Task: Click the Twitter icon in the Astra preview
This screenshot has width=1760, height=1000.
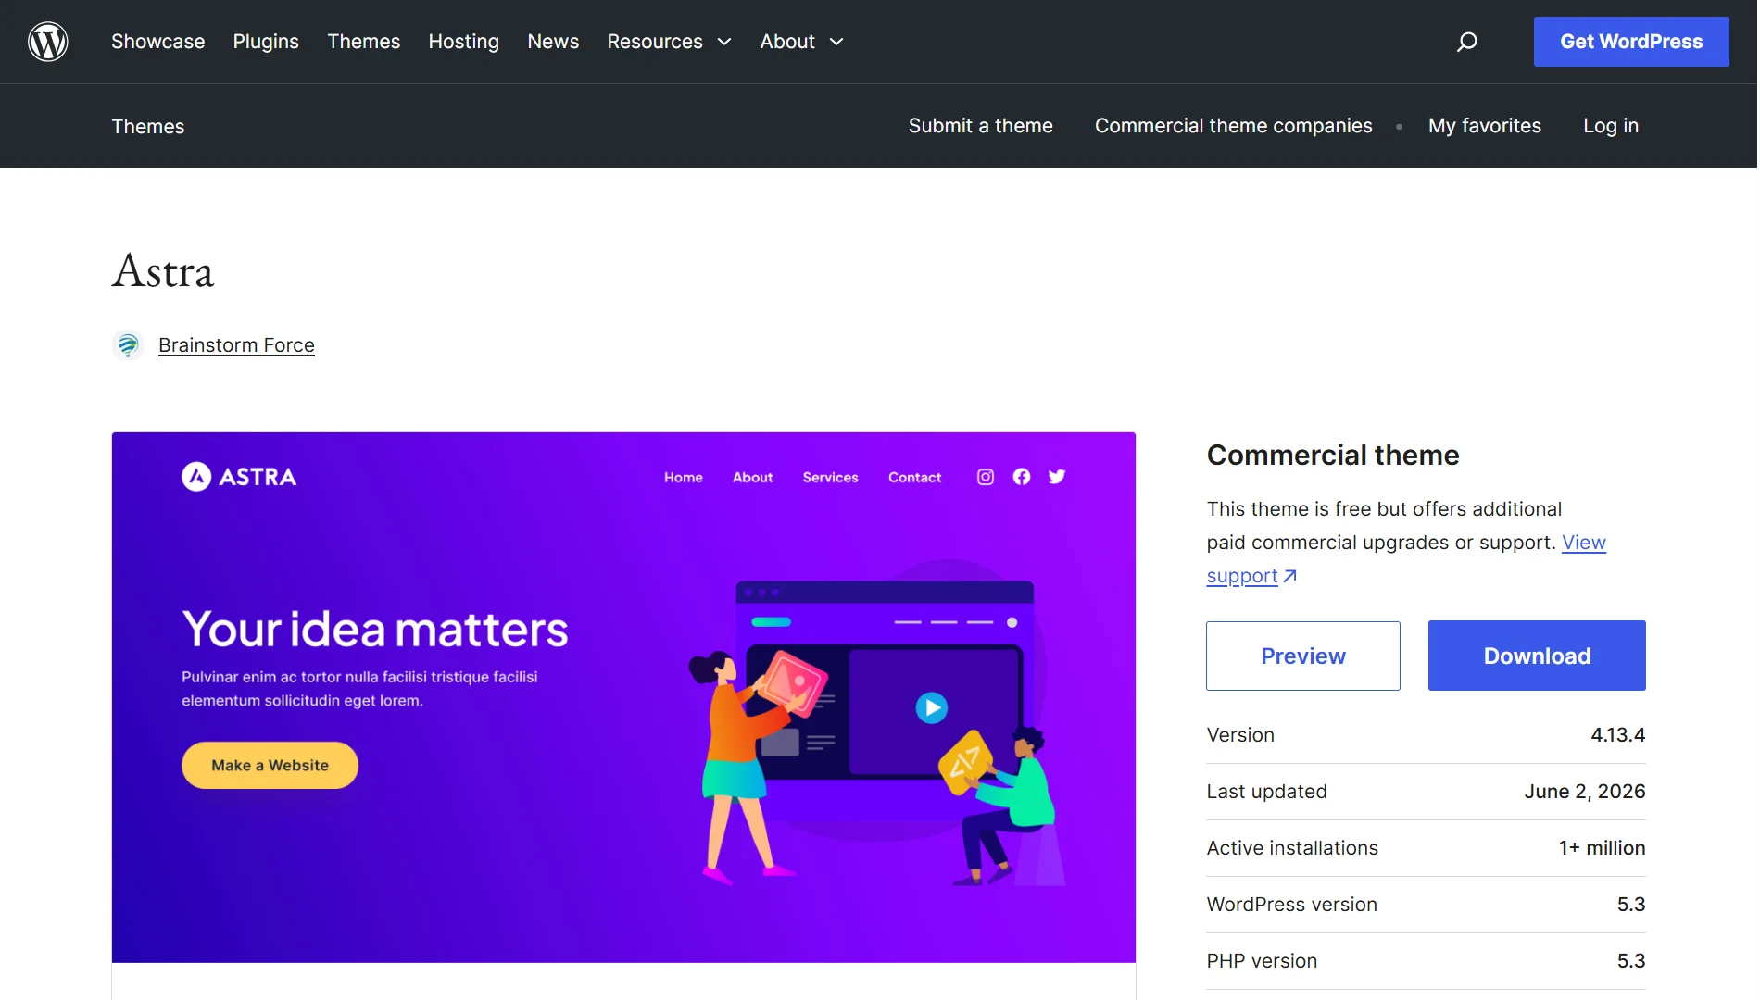Action: click(x=1057, y=477)
